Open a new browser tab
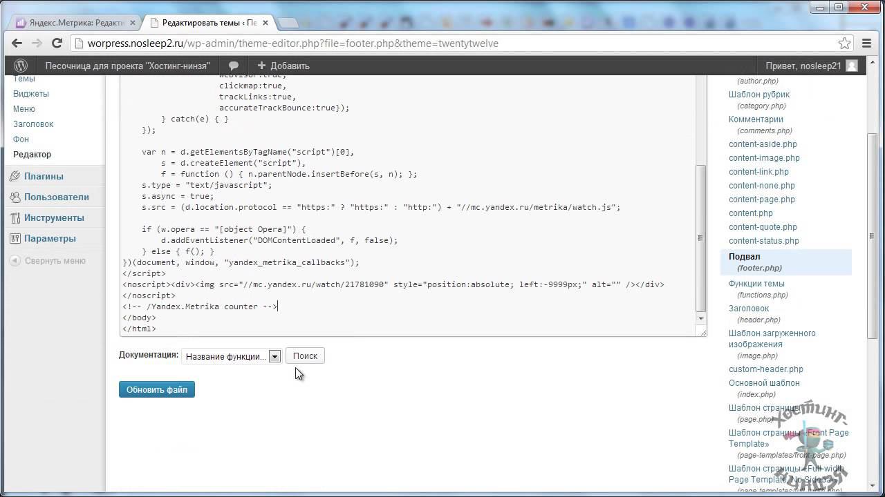885x497 pixels. [x=288, y=23]
